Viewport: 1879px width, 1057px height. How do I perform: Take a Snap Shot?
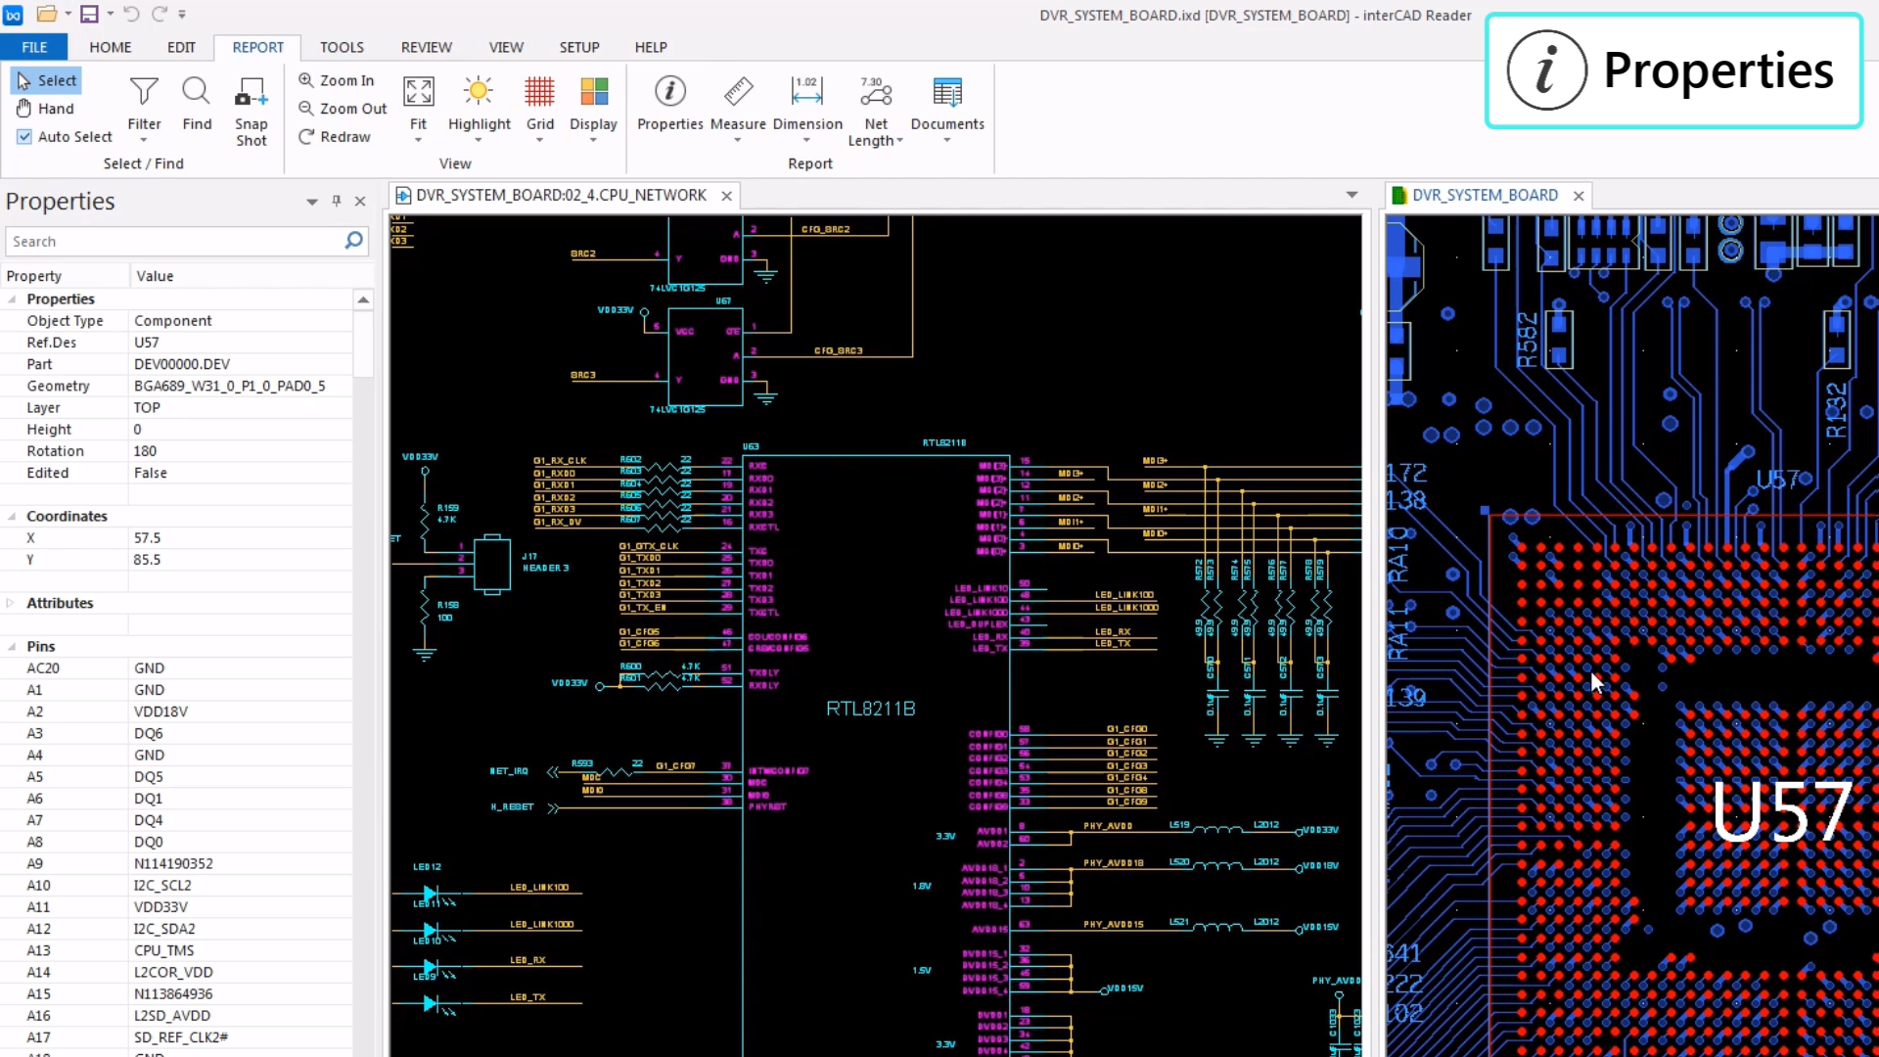coord(251,92)
